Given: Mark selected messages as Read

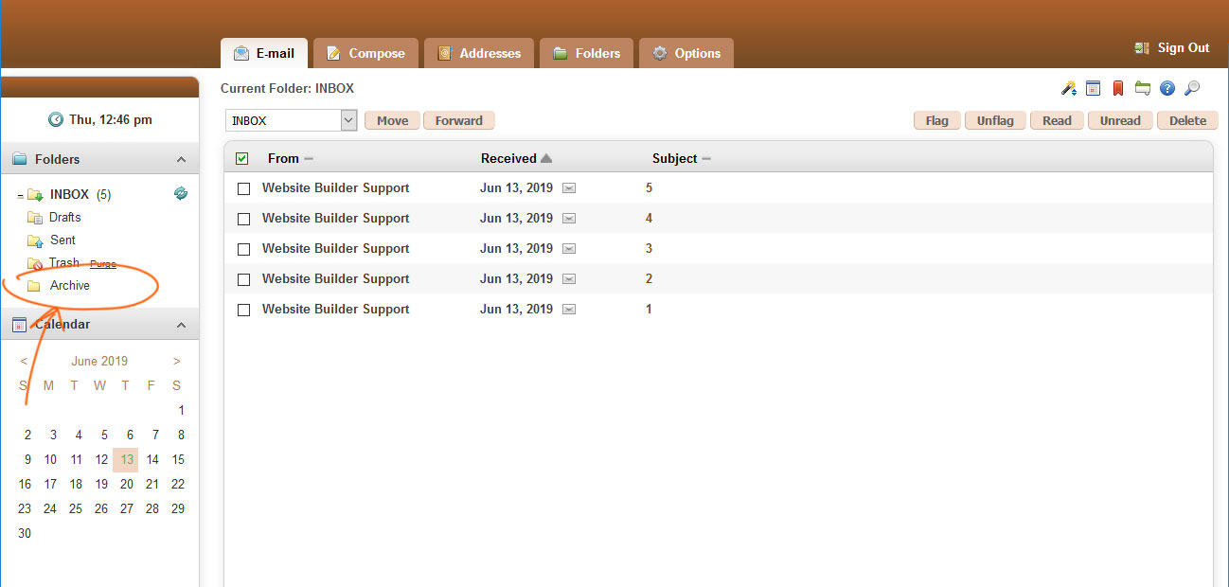Looking at the screenshot, I should [x=1057, y=120].
